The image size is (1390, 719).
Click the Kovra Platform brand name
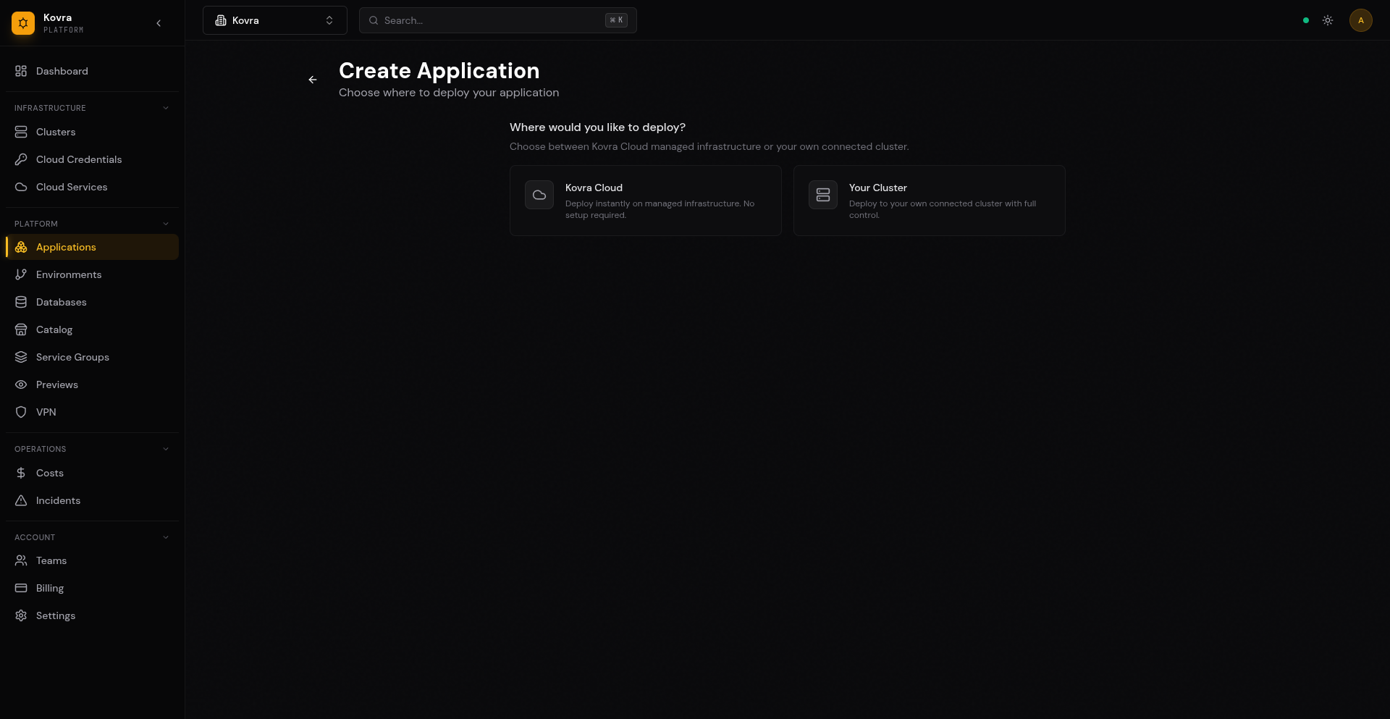coord(63,23)
